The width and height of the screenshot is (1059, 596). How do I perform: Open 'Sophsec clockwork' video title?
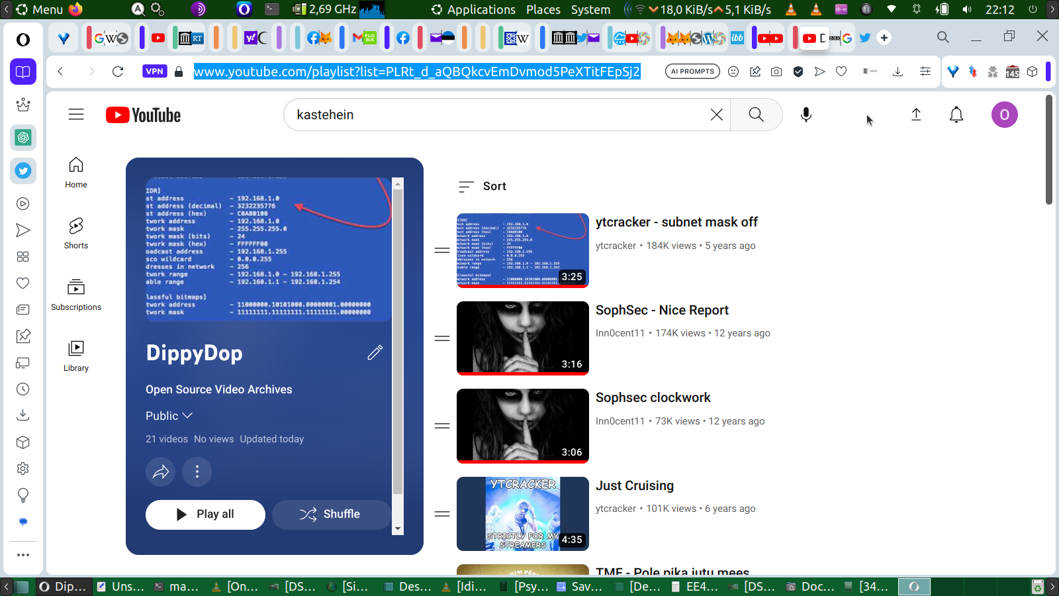pyautogui.click(x=653, y=398)
